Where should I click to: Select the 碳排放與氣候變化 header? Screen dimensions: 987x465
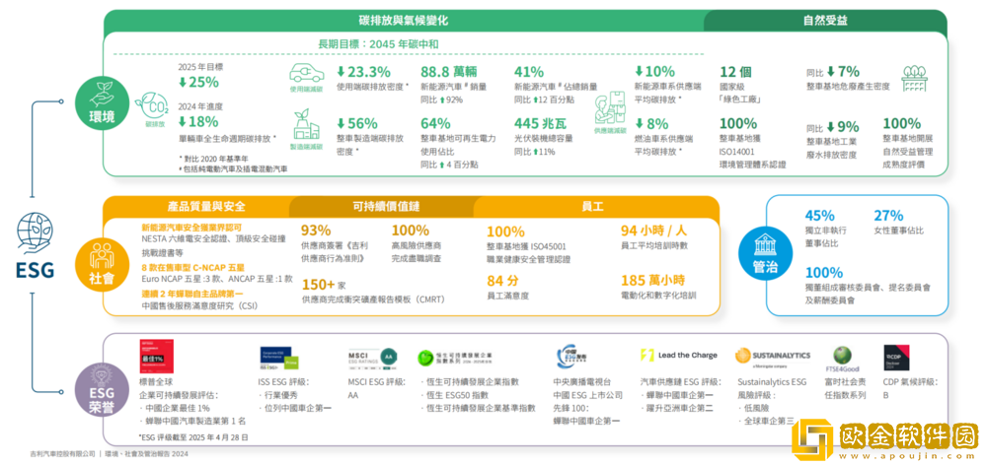403,20
